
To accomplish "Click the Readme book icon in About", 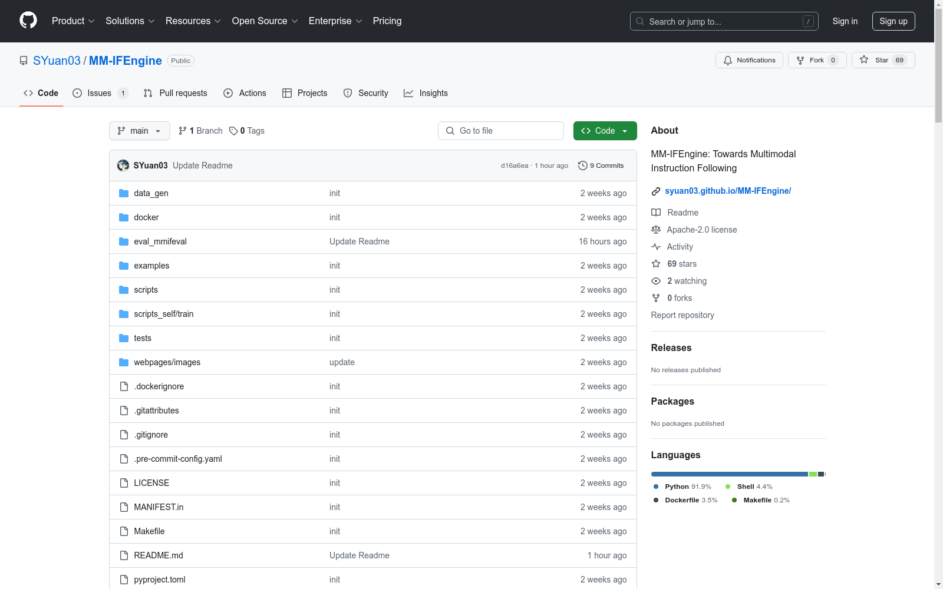I will (x=656, y=213).
